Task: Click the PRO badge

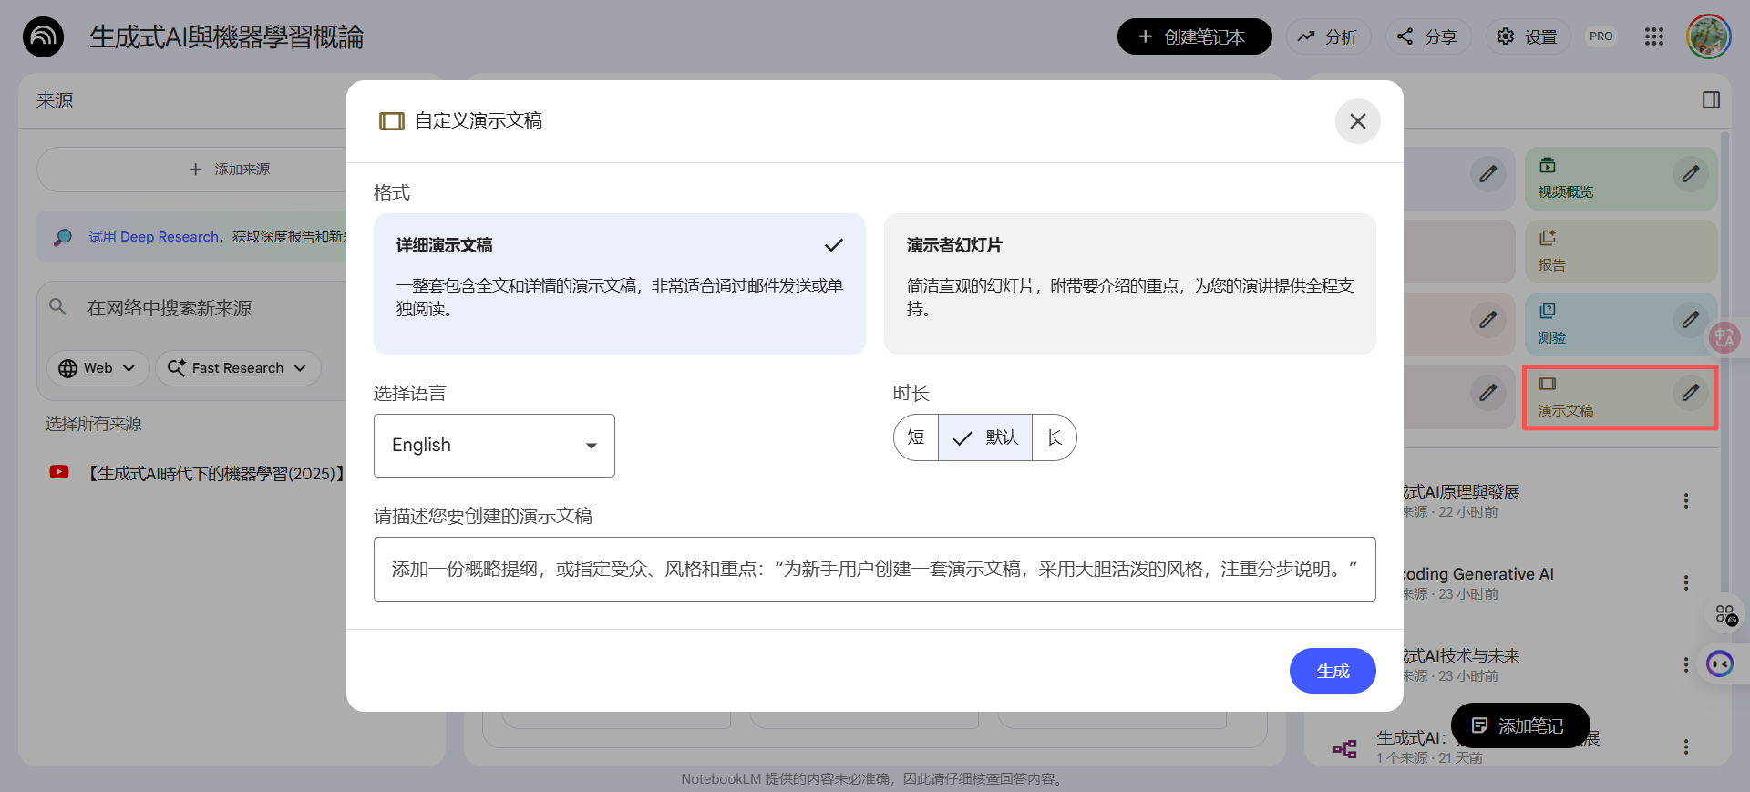Action: [1601, 36]
